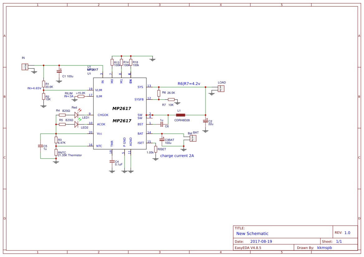Select the L1 inductor symbol
The image size is (364, 257).
pyautogui.click(x=180, y=115)
